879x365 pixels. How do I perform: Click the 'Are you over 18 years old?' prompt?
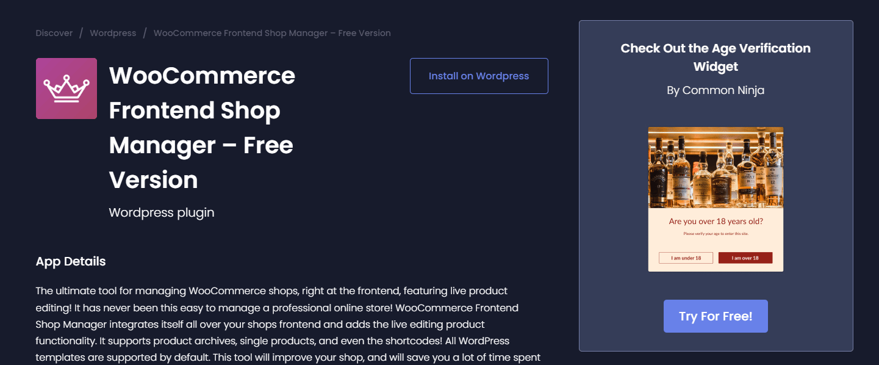pyautogui.click(x=715, y=221)
